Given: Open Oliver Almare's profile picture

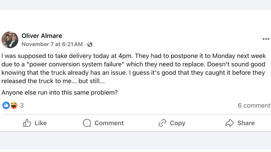Looking at the screenshot, I should 10,40.
